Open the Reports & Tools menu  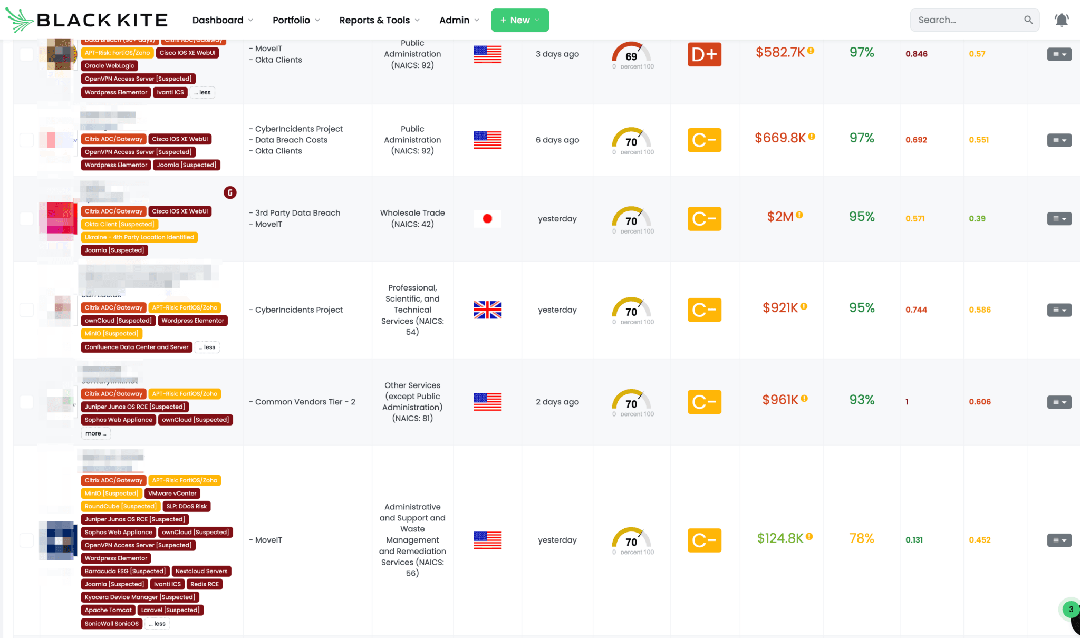tap(379, 20)
